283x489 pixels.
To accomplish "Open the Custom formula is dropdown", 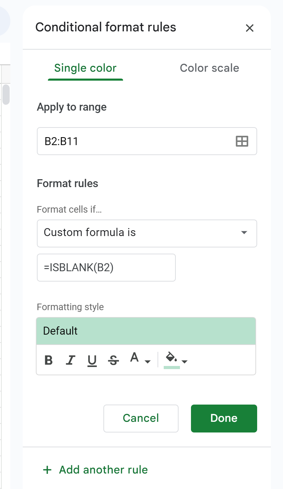I will [147, 233].
